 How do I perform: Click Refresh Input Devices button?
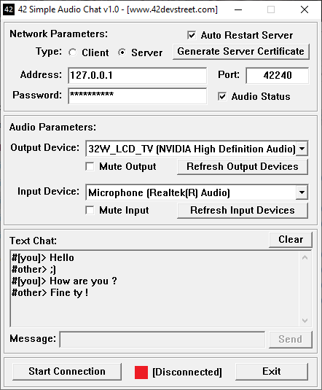(x=243, y=211)
